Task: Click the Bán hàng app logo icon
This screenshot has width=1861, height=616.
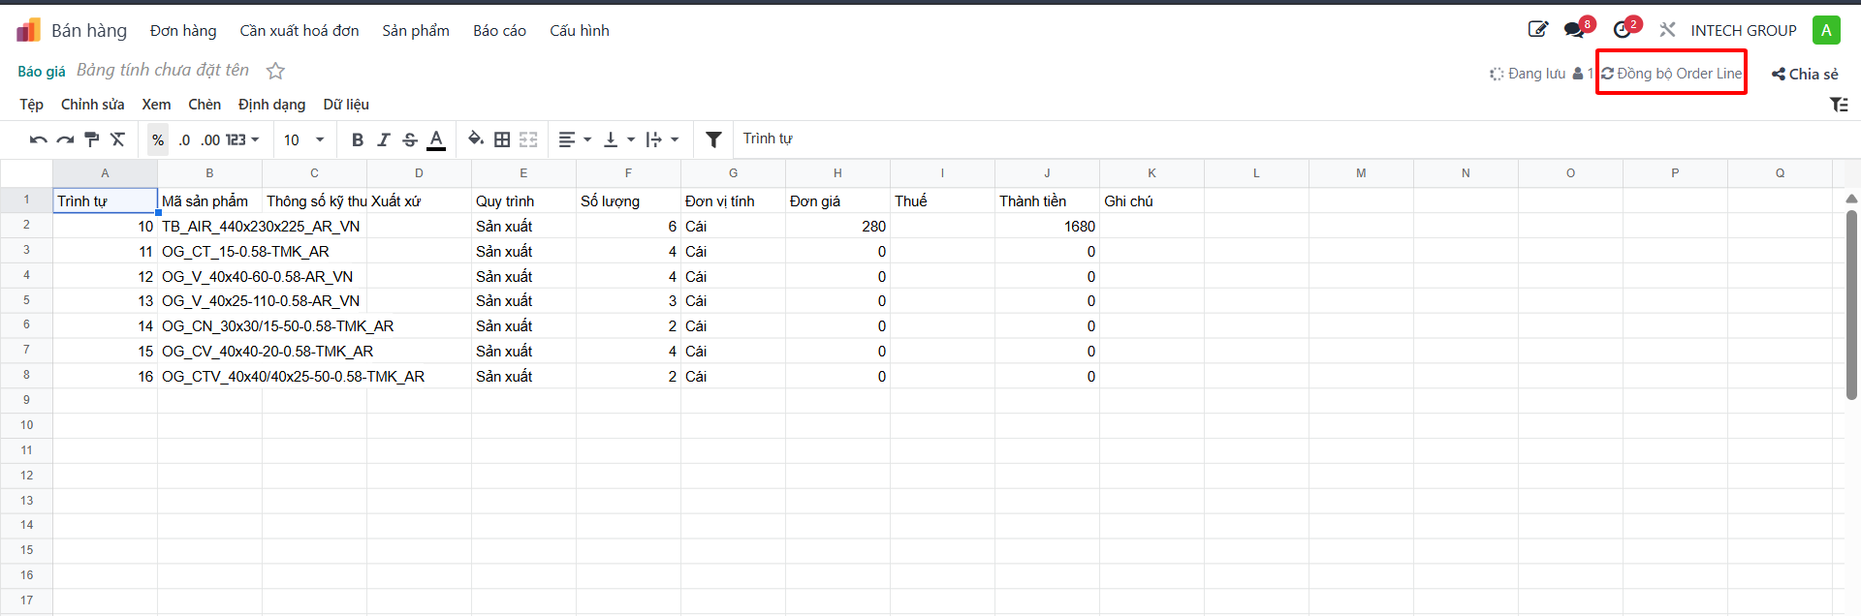Action: (29, 31)
